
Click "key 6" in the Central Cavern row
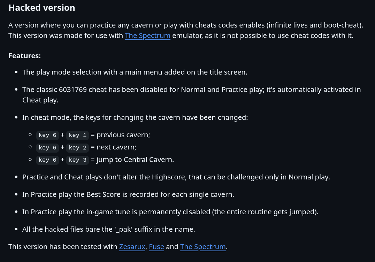click(47, 160)
